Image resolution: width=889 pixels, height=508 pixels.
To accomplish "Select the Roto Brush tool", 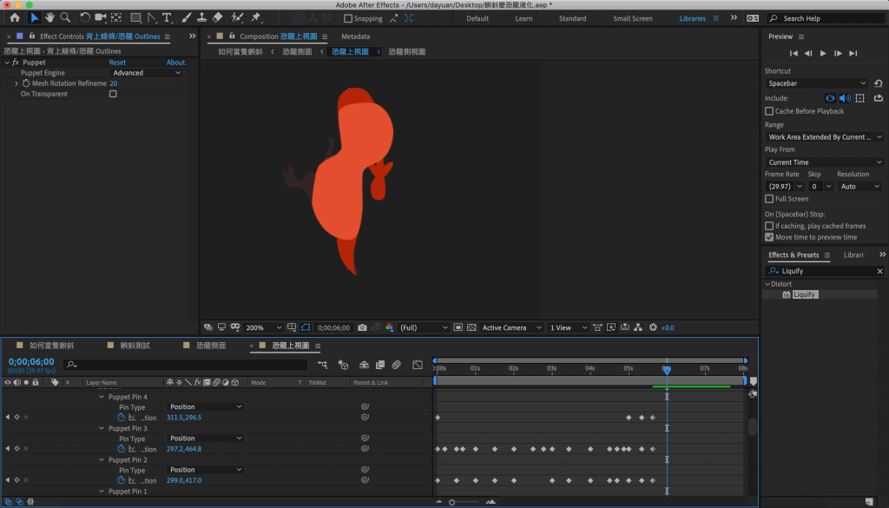I will (237, 17).
